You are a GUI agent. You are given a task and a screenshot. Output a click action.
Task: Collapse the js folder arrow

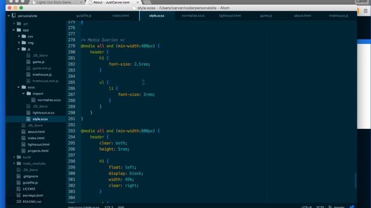(19, 49)
